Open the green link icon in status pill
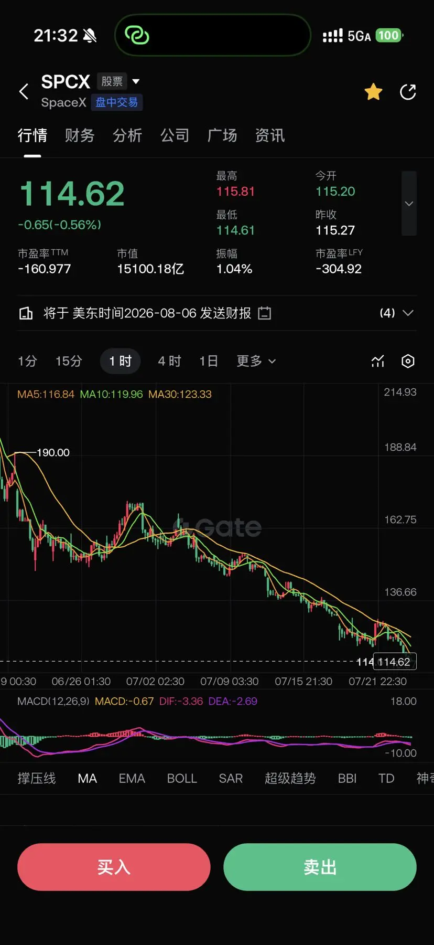434x945 pixels. click(x=137, y=35)
